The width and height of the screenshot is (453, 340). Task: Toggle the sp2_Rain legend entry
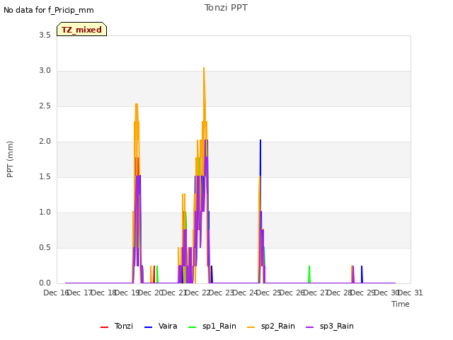(271, 326)
